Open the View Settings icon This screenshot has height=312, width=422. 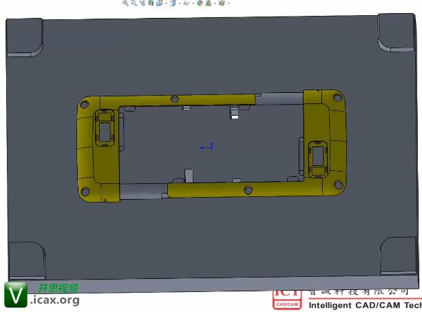pos(222,3)
